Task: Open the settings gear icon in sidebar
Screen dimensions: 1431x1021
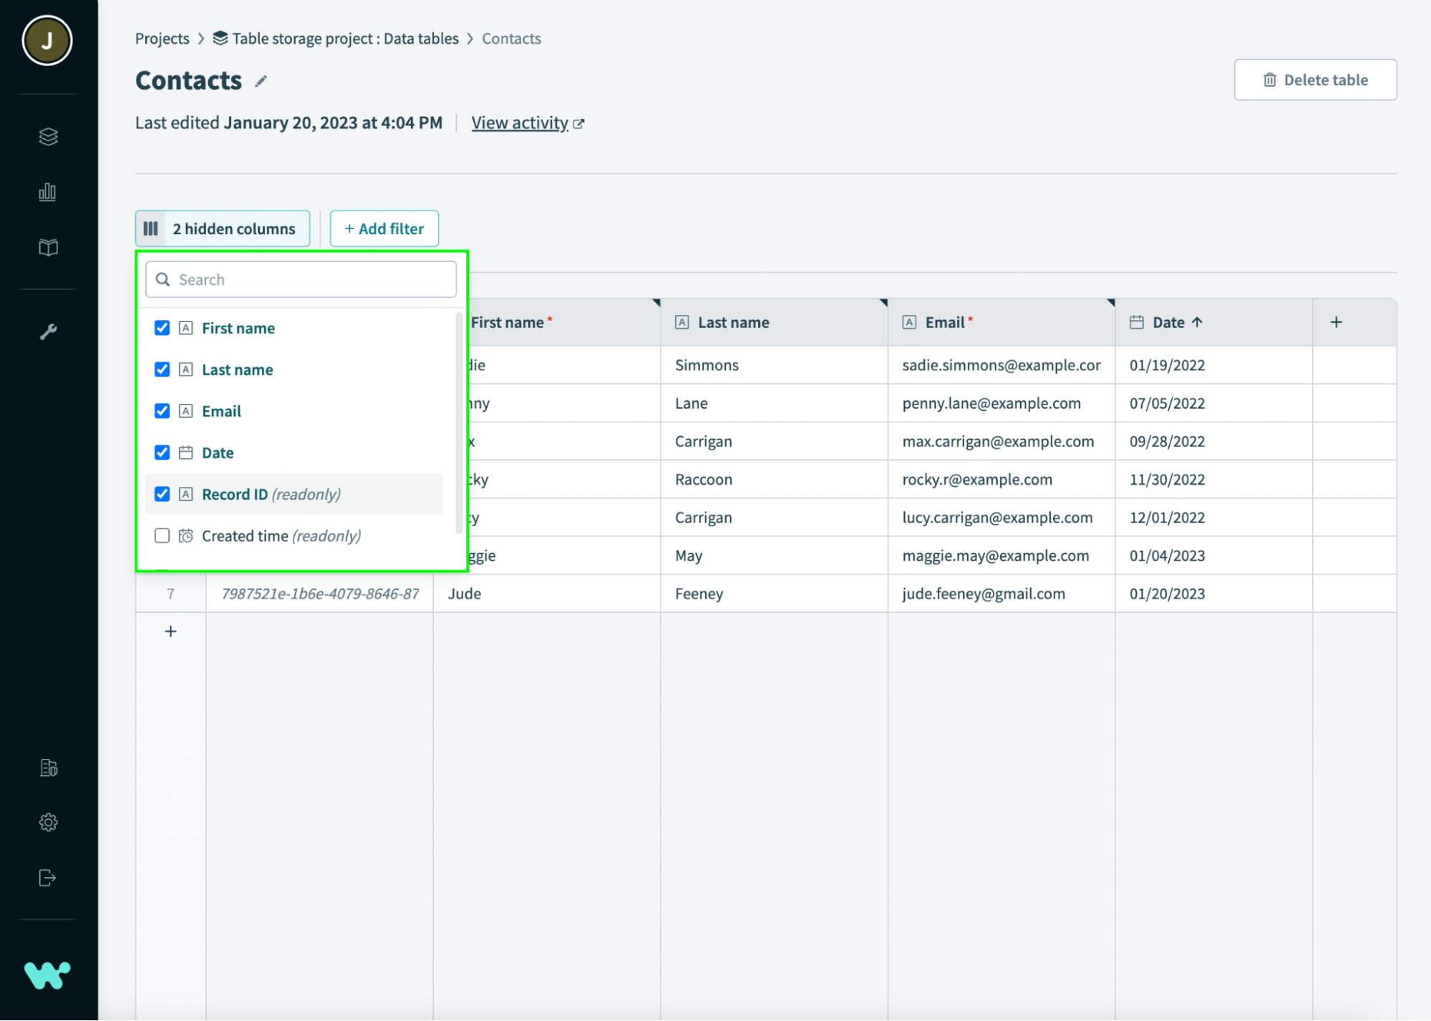Action: point(48,823)
